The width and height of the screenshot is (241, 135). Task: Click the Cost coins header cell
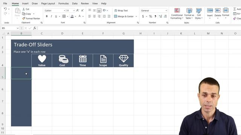[x=62, y=60]
